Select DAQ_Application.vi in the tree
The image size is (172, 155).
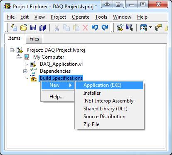[x=61, y=64]
